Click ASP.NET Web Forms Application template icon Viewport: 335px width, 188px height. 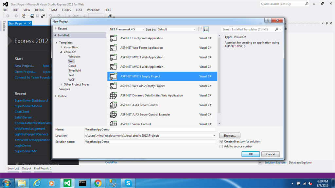(113, 48)
